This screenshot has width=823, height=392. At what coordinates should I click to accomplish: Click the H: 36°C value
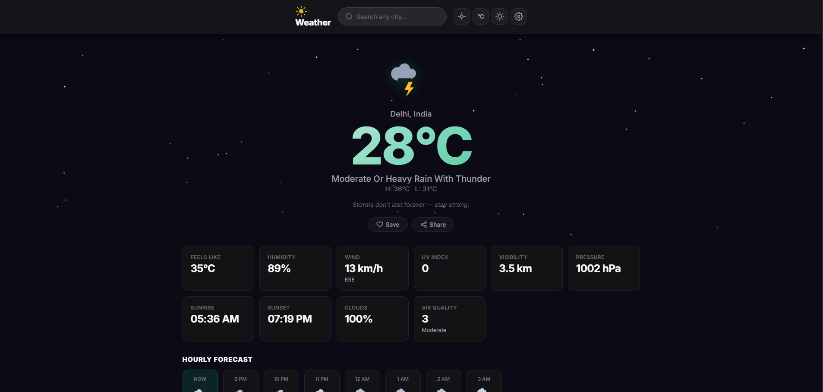[x=397, y=189]
